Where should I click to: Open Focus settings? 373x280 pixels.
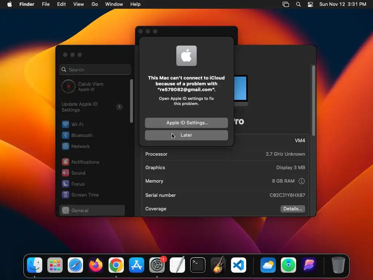click(x=93, y=184)
